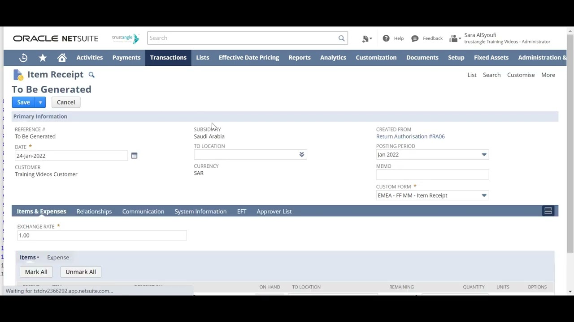Click the Item Receipt record search icon
The width and height of the screenshot is (574, 322).
tap(91, 75)
